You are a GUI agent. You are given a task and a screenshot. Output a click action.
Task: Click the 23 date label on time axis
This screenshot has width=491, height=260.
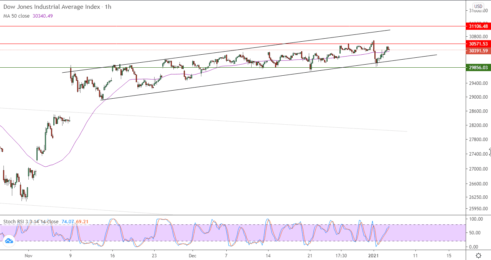click(x=154, y=255)
